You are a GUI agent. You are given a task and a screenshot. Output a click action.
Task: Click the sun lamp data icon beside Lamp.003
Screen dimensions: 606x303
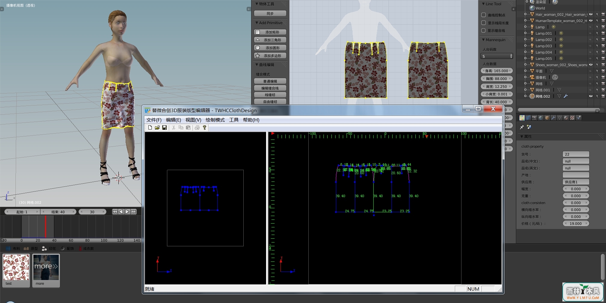coord(561,46)
